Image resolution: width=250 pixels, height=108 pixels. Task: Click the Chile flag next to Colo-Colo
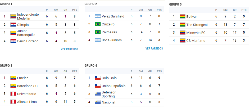(x=98, y=78)
